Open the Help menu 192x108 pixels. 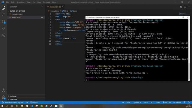[x=54, y=2]
